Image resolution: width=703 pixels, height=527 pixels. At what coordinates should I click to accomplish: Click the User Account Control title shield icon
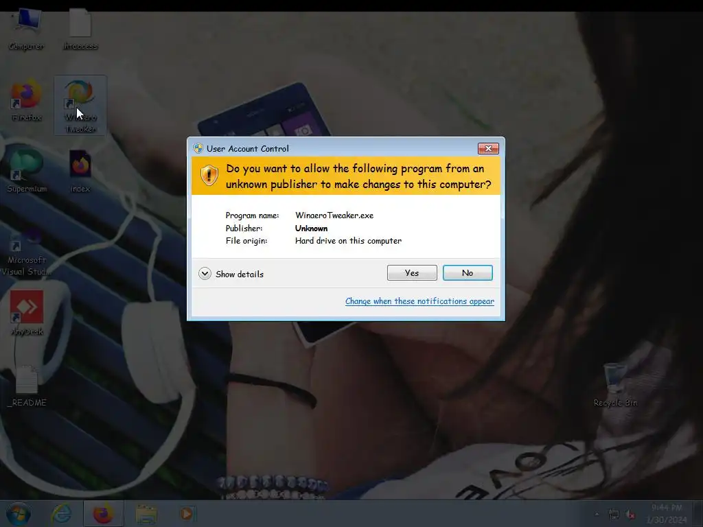pyautogui.click(x=198, y=148)
